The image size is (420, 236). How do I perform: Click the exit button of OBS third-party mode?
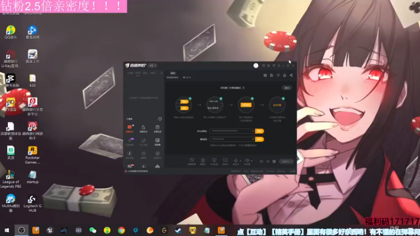click(x=287, y=88)
